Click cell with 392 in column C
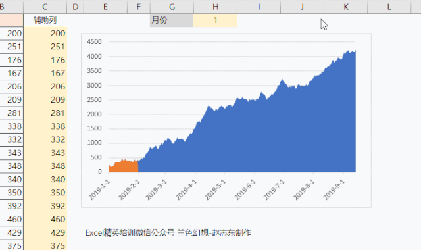 45,206
